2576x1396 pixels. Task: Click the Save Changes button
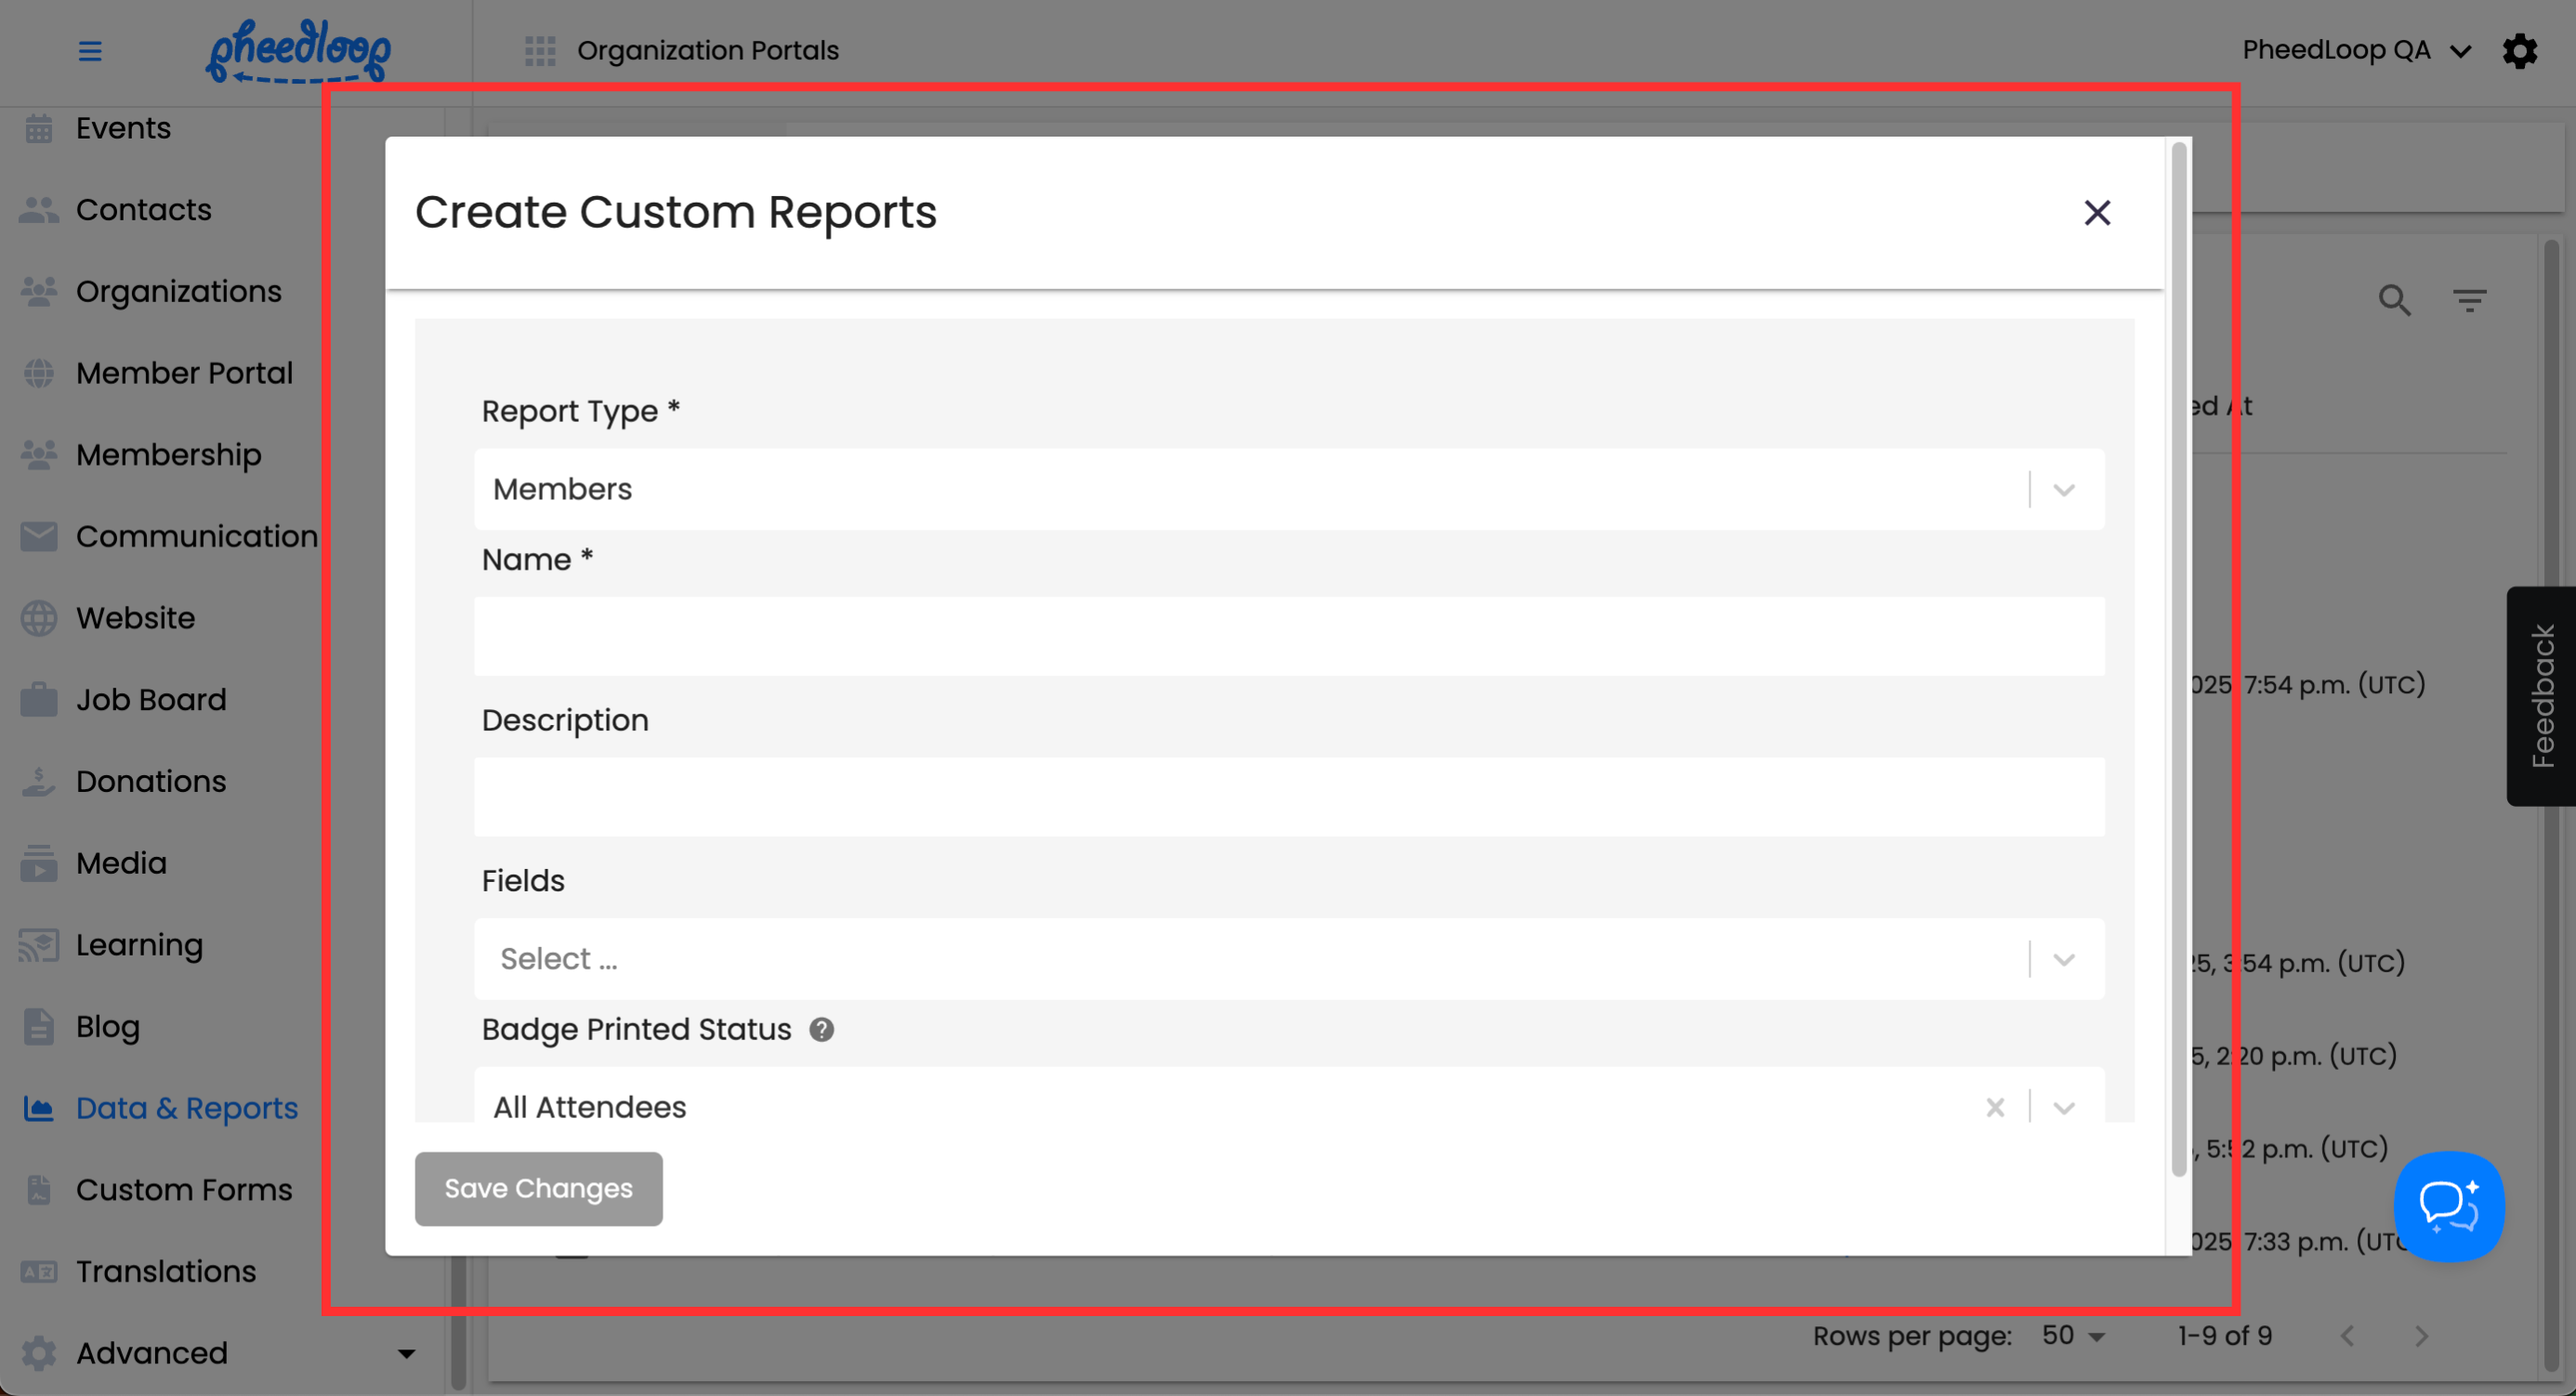[538, 1188]
